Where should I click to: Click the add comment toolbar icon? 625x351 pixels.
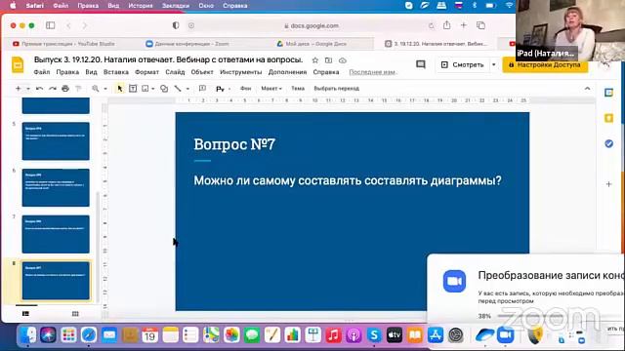202,89
